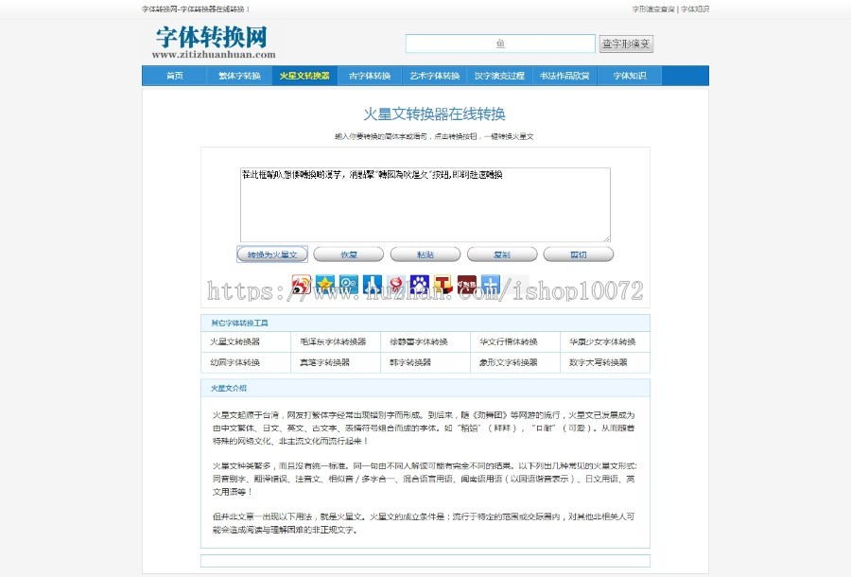Click the 恢复 restore button
The image size is (851, 577).
pyautogui.click(x=350, y=254)
